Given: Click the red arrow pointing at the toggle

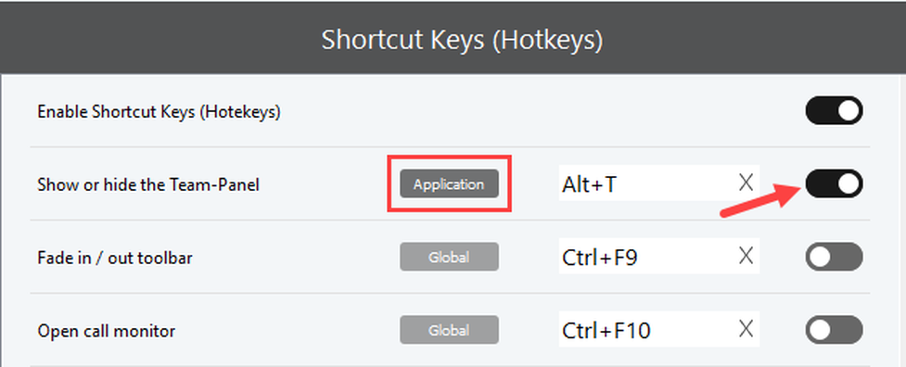Looking at the screenshot, I should (761, 199).
